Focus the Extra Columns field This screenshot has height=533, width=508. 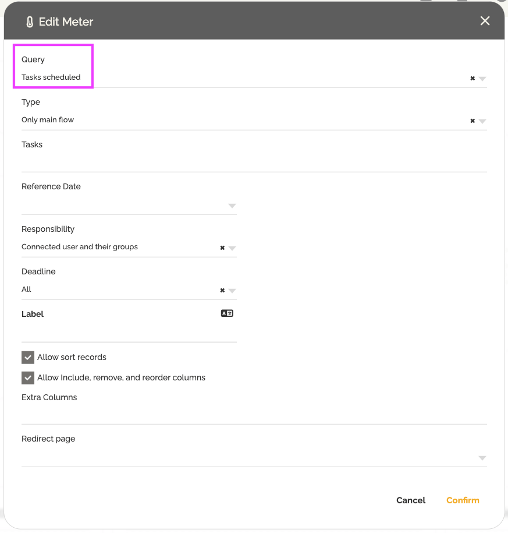pos(254,414)
